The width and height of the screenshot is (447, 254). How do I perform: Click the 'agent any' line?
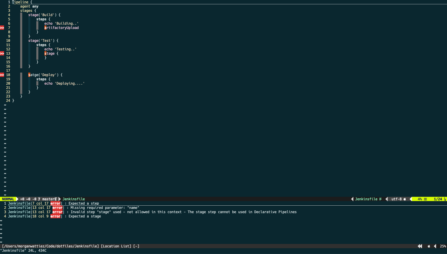point(29,6)
